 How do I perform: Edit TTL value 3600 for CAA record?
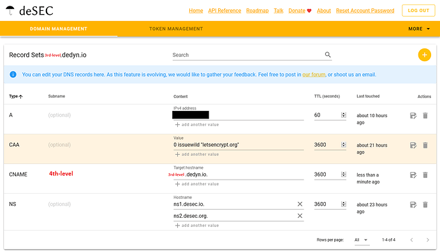click(327, 145)
